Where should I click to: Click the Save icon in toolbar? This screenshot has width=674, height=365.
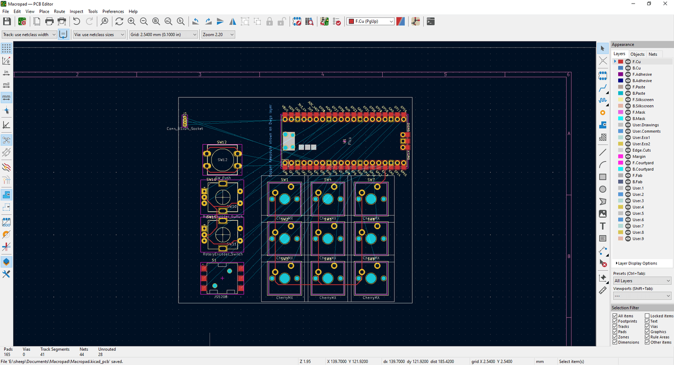pos(7,22)
